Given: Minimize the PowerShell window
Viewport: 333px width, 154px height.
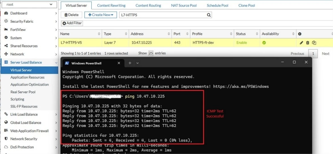Looking at the screenshot, I should [x=282, y=62].
